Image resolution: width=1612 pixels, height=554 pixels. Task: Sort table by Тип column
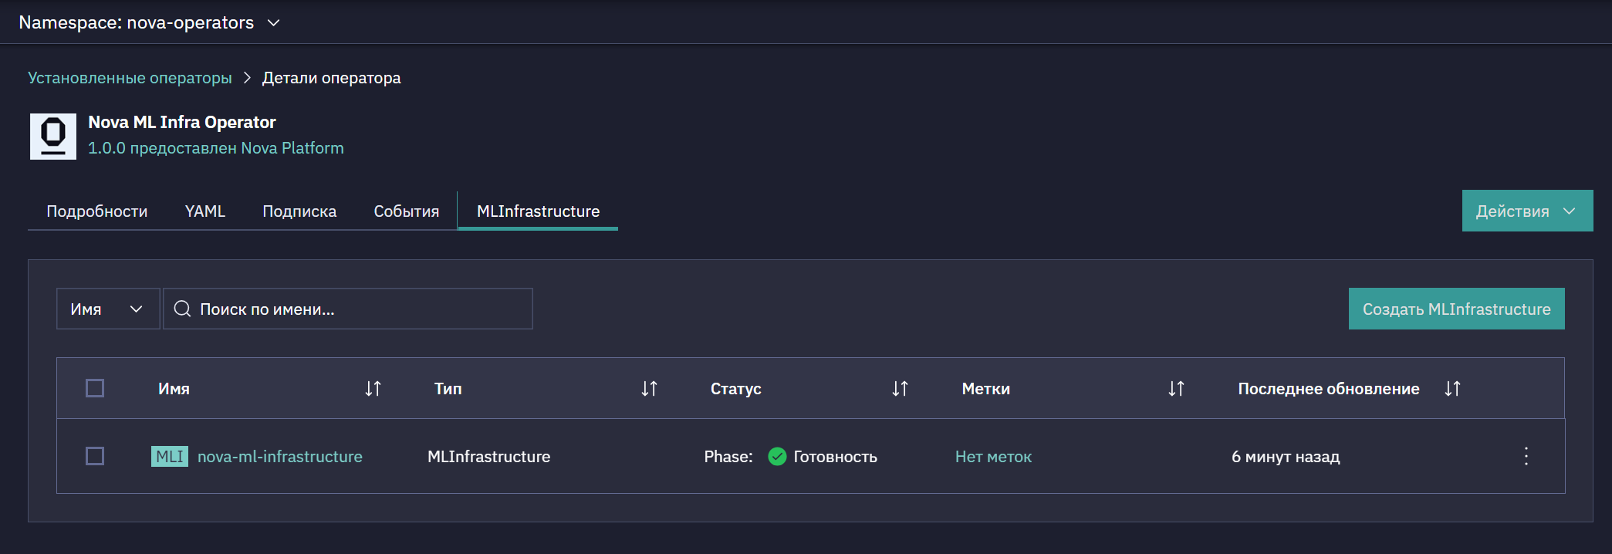649,389
